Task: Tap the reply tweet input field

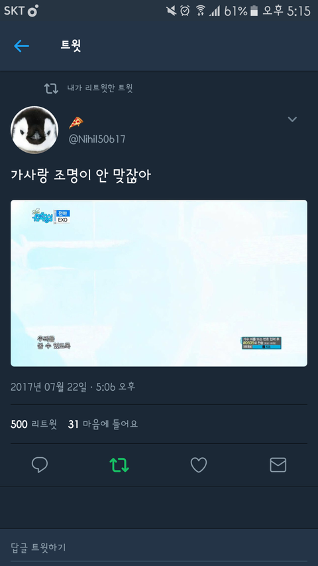Action: pyautogui.click(x=159, y=547)
